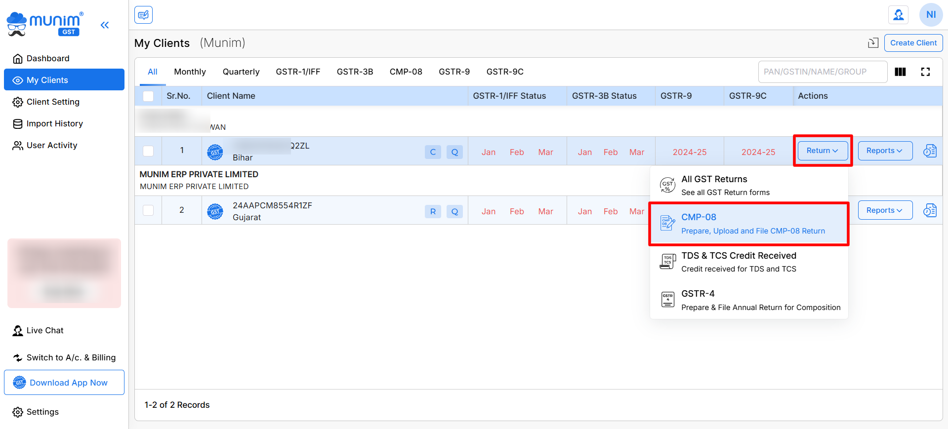Open the document icon for Bihar client row
948x429 pixels.
coord(930,151)
